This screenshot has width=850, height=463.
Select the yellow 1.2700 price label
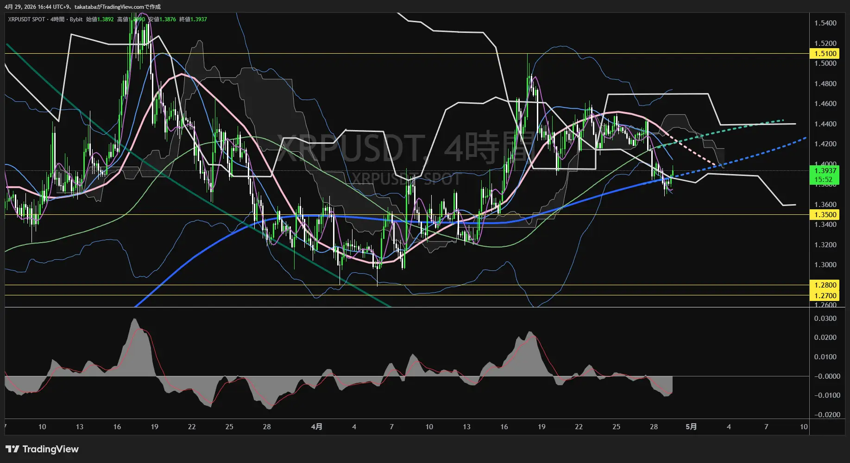(825, 295)
